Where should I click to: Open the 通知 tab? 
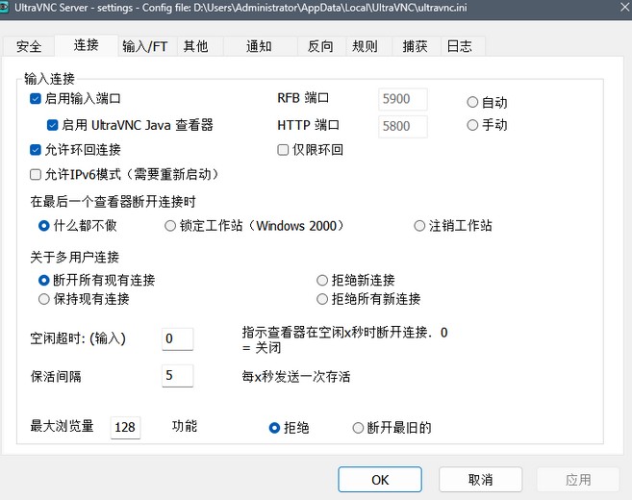tap(259, 46)
